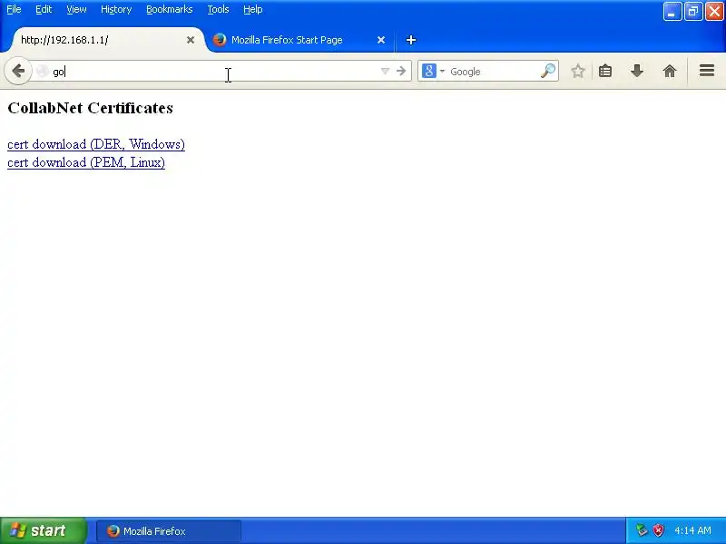The width and height of the screenshot is (726, 544).
Task: Open the Help menu
Action: click(x=253, y=9)
